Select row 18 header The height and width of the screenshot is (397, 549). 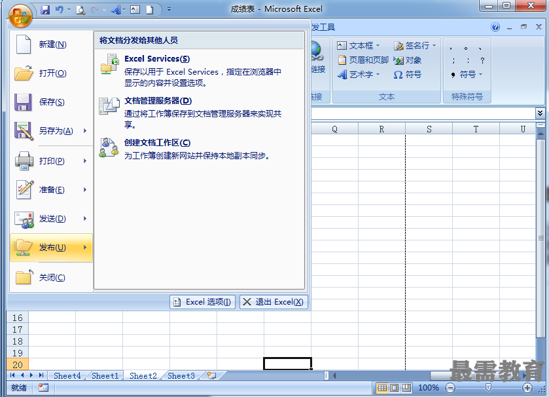[x=18, y=341]
